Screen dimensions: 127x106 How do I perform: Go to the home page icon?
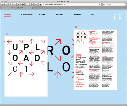tap(11, 4)
